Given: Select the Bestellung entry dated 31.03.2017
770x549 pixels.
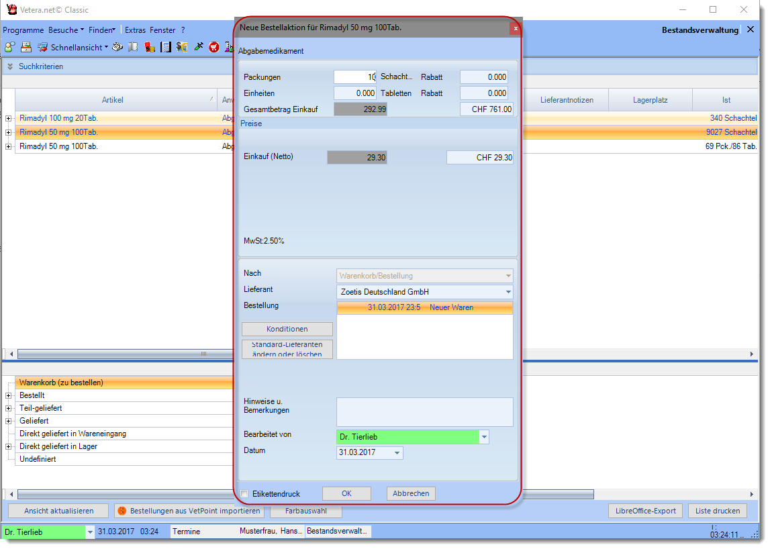Looking at the screenshot, I should 424,307.
